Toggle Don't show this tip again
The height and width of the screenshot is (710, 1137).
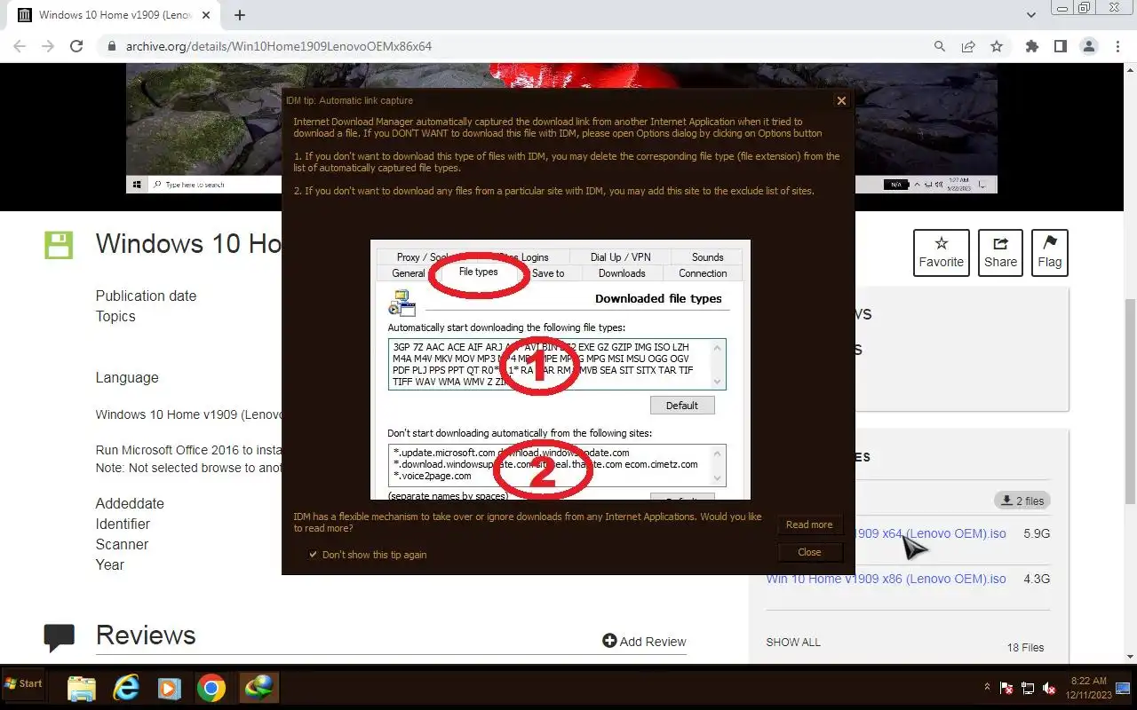tap(313, 555)
